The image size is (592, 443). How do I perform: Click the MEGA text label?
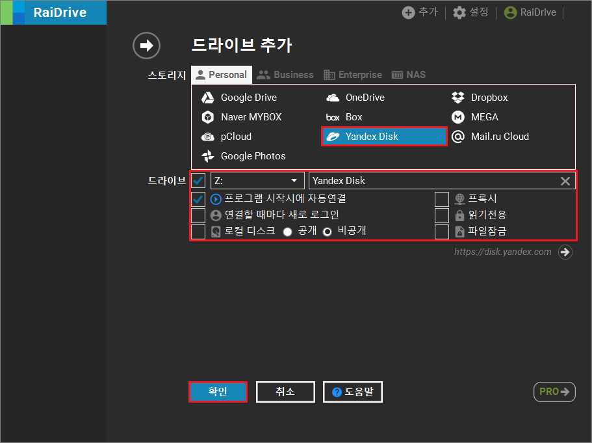point(485,117)
